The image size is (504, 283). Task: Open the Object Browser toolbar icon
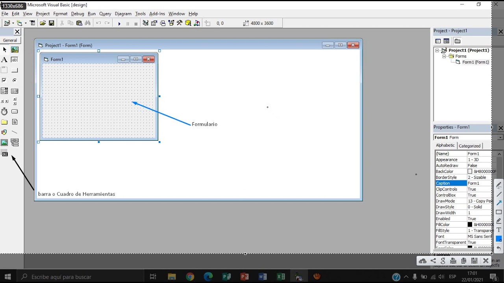click(x=171, y=23)
